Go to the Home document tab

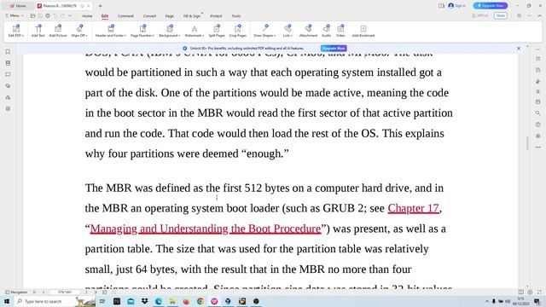point(18,6)
